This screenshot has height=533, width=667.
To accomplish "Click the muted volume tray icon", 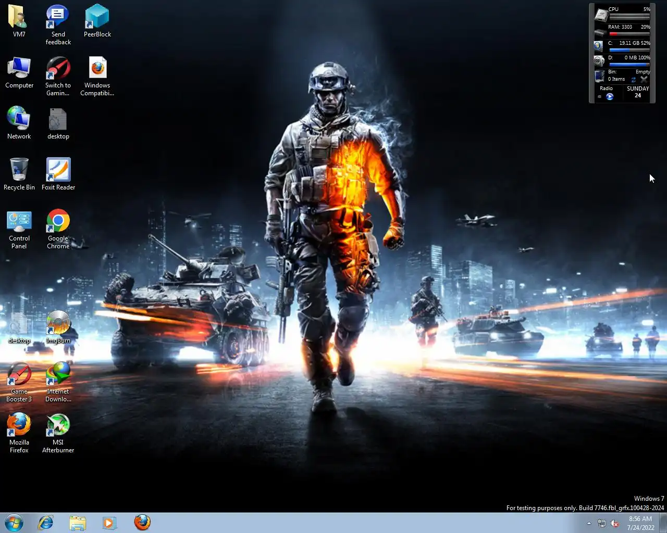I will point(615,523).
